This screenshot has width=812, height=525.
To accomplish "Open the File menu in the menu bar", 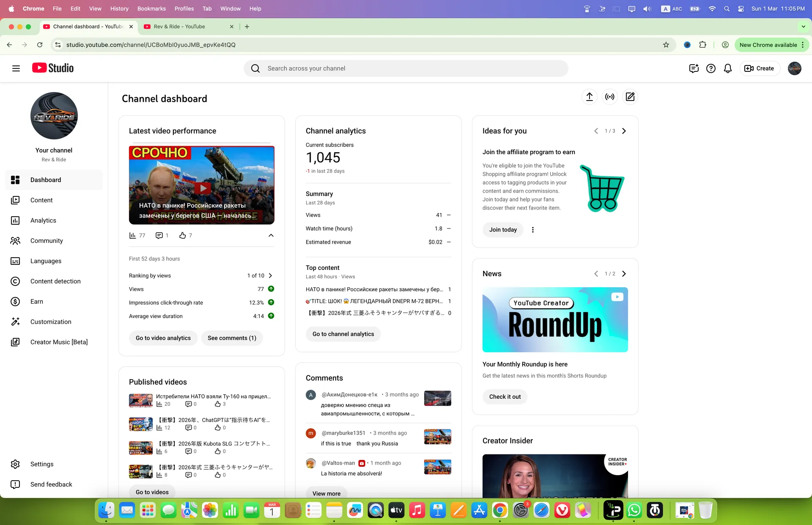I will pos(57,8).
